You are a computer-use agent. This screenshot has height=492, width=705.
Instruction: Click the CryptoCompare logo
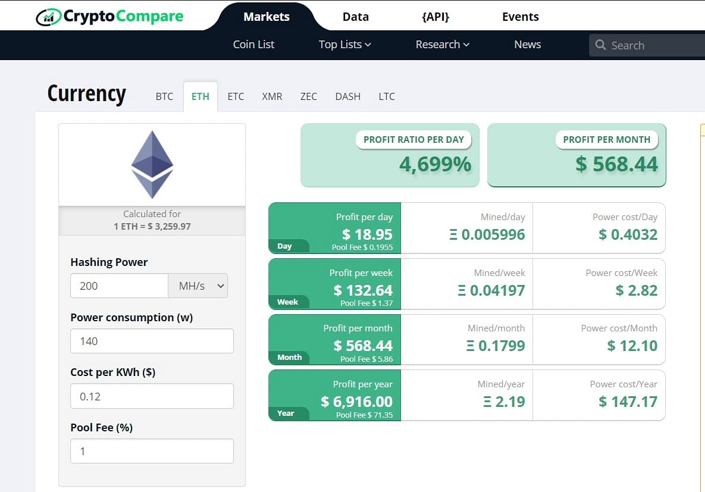coord(109,17)
